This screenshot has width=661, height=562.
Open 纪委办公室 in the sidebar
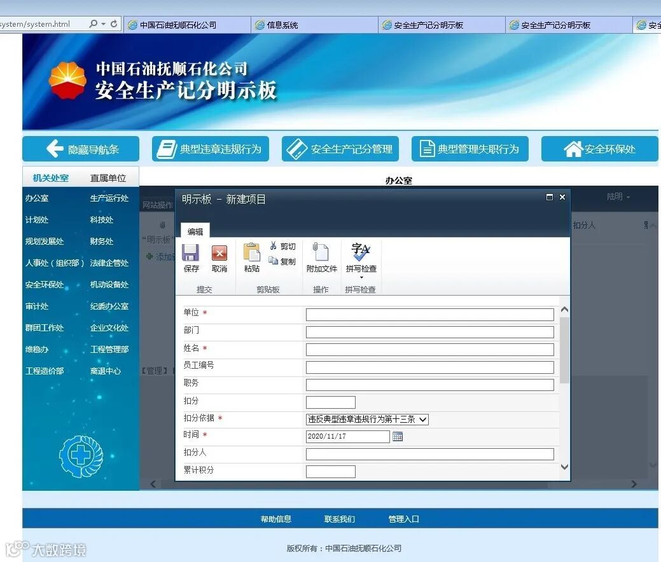click(109, 306)
